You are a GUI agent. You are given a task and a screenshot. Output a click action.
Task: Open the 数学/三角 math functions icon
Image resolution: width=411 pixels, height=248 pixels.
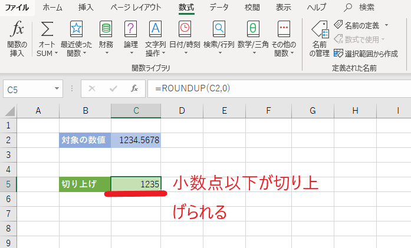[x=253, y=29]
